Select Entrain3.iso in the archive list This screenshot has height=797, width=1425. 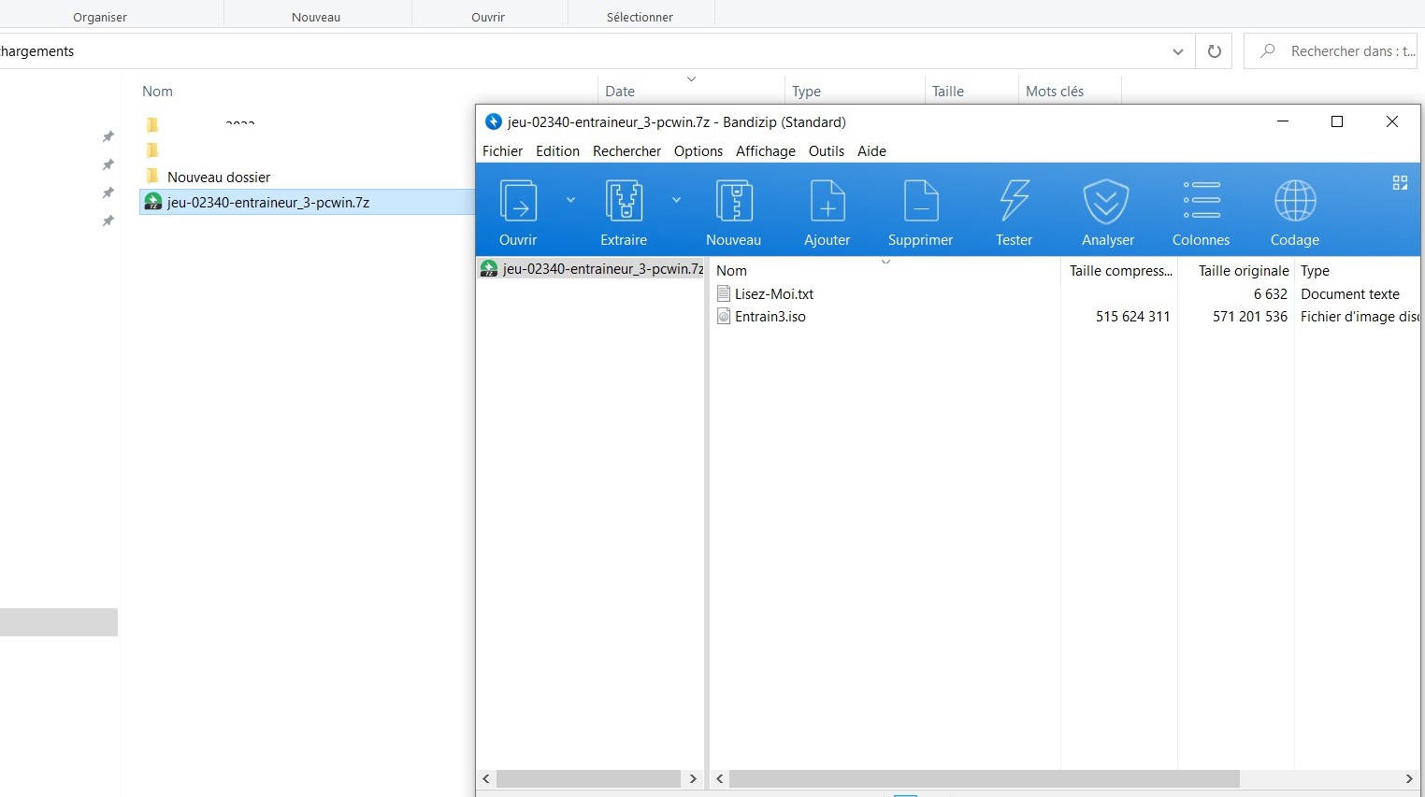tap(770, 317)
